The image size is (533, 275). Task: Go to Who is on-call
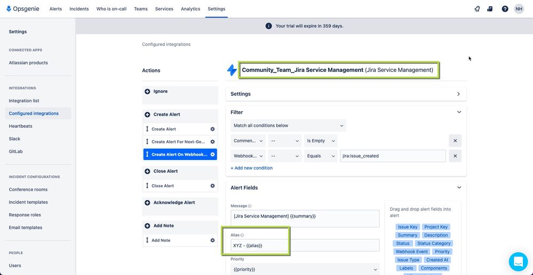pyautogui.click(x=112, y=9)
